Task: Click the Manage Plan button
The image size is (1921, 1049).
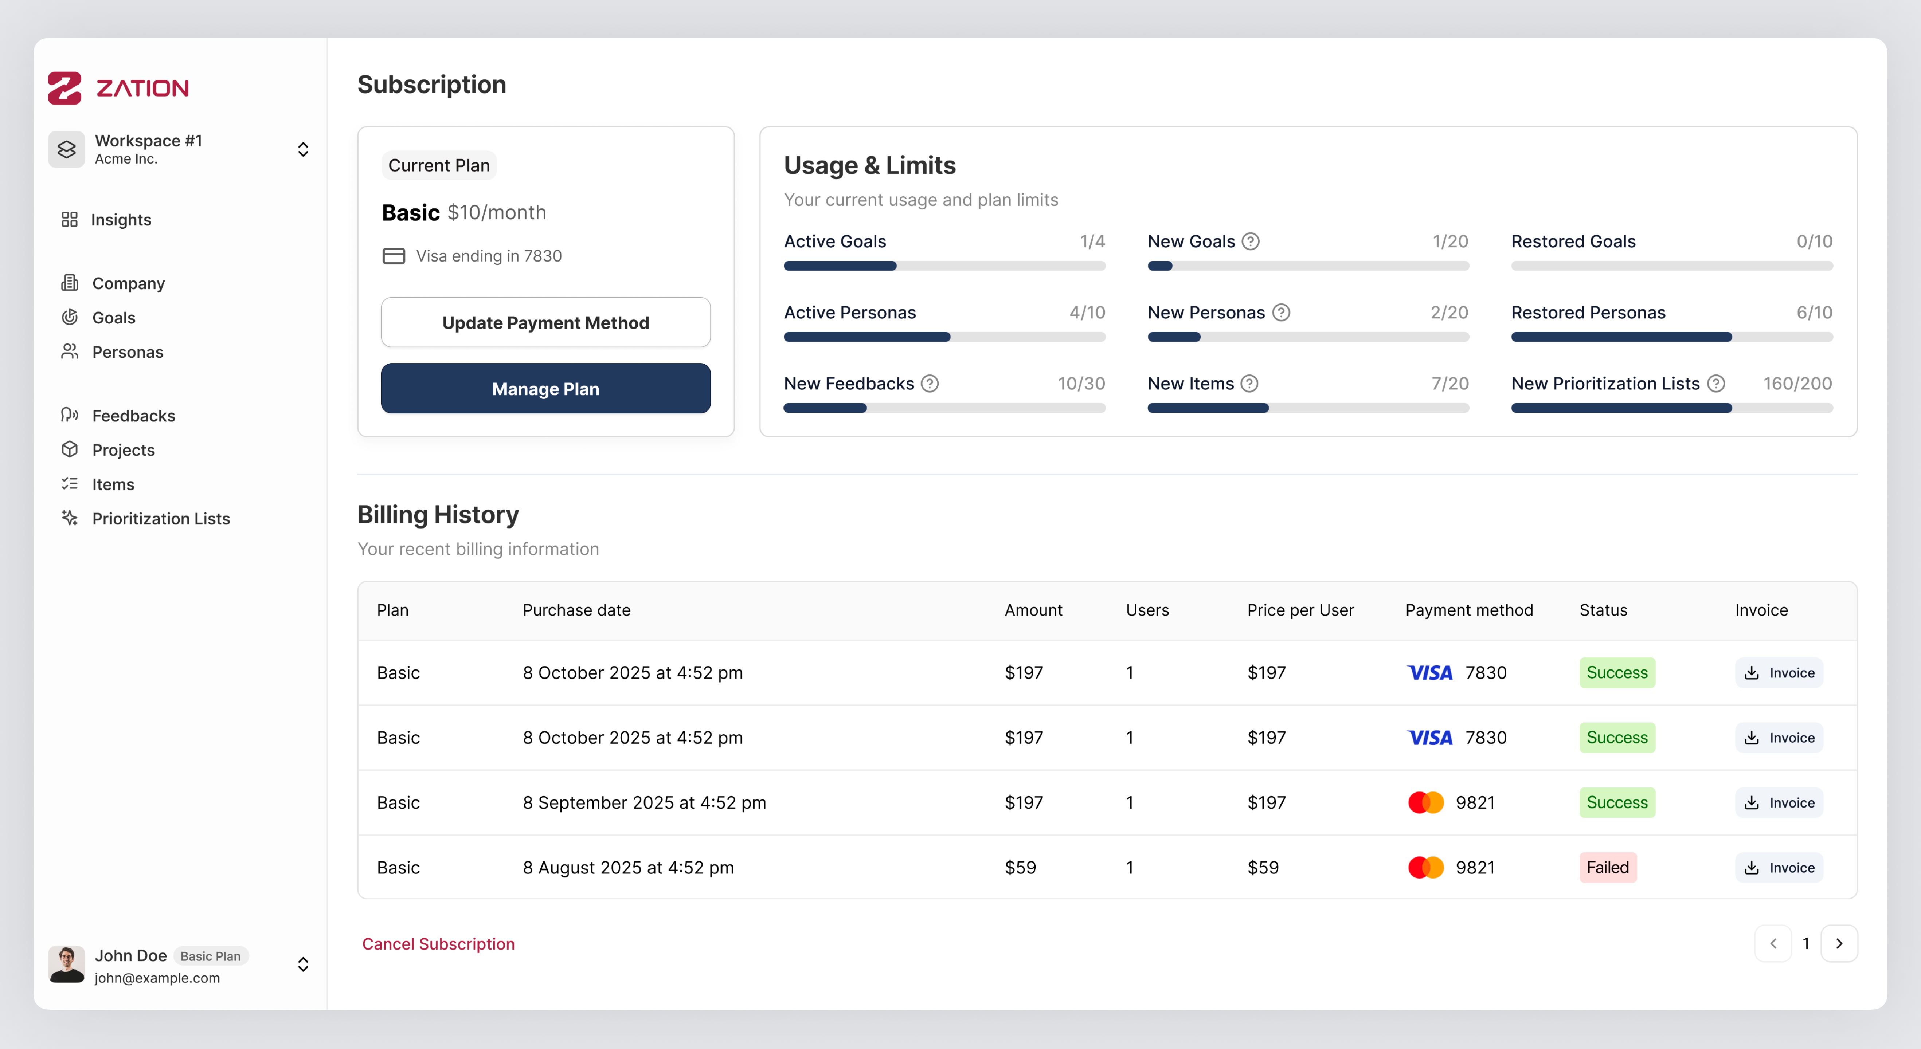Action: [x=545, y=388]
